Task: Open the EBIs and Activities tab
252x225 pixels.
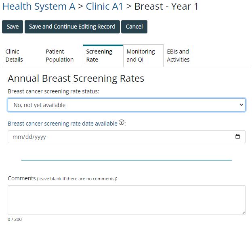Action: [178, 56]
